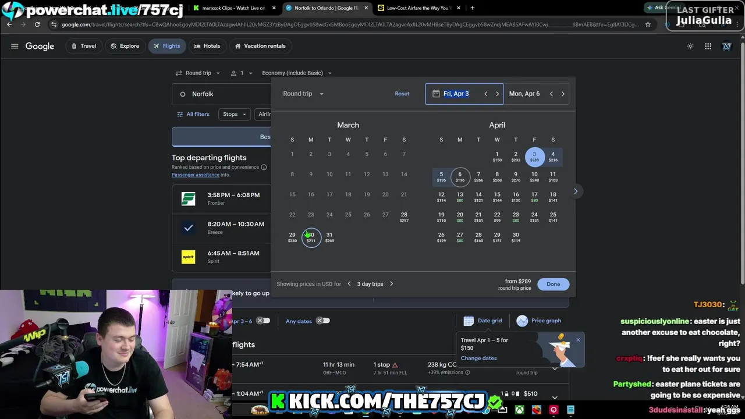This screenshot has width=745, height=419.
Task: Toggle the Apr 3–6 price tracking switch
Action: [x=263, y=321]
